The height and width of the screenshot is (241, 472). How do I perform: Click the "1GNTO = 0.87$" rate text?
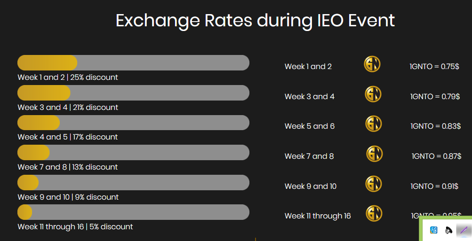click(436, 156)
